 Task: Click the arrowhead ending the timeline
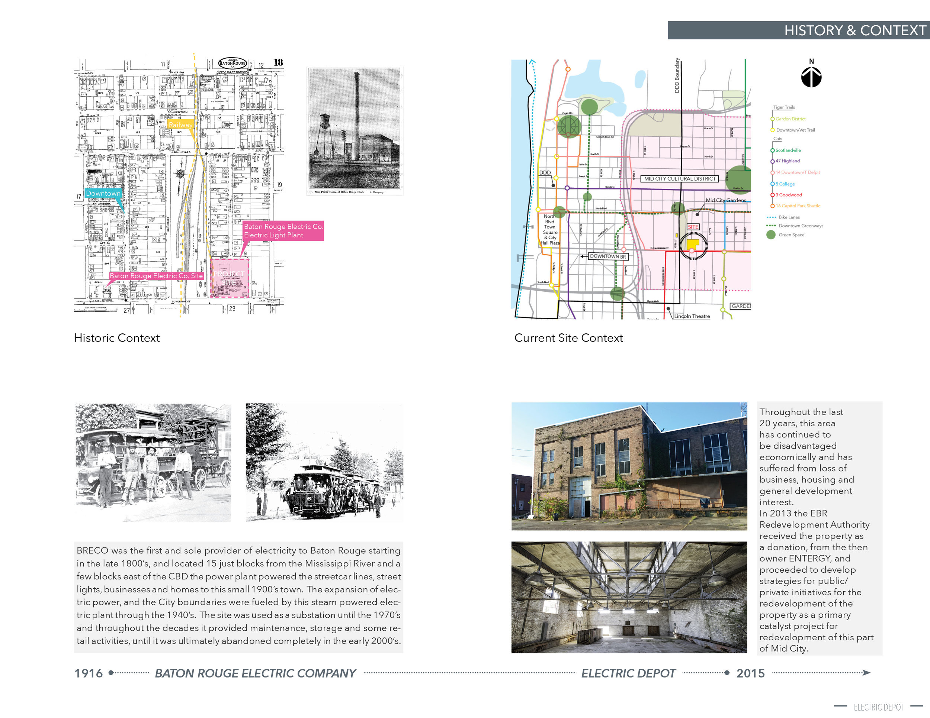pyautogui.click(x=866, y=673)
